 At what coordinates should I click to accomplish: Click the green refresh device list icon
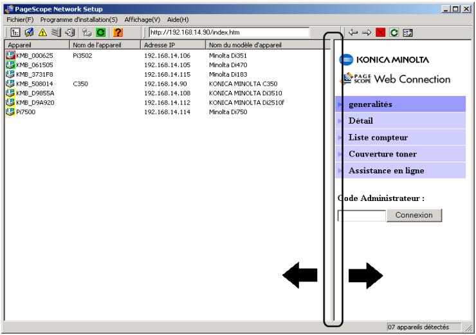point(100,32)
